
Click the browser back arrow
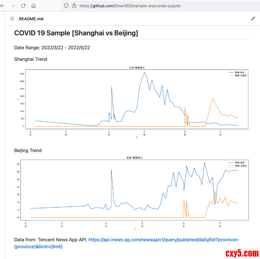pos(3,6)
